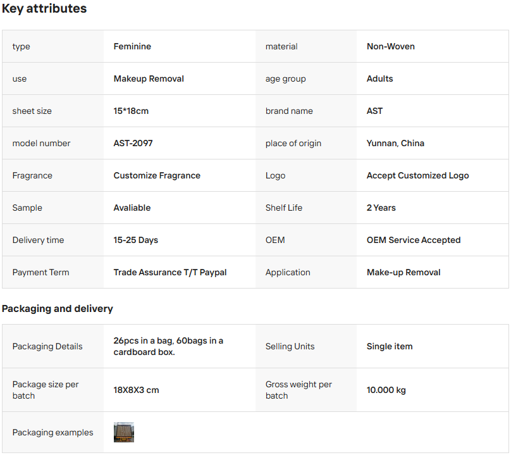This screenshot has width=511, height=455.
Task: Select the Feminine type value
Action: click(132, 46)
